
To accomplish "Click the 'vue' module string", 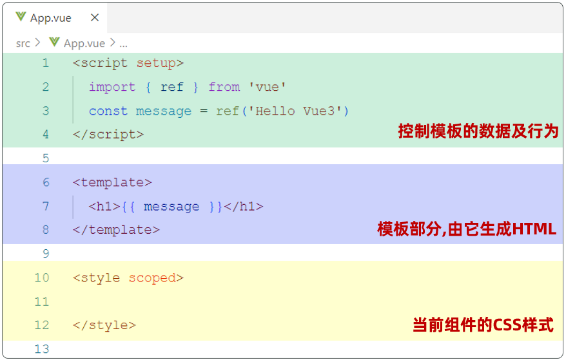I will (267, 87).
